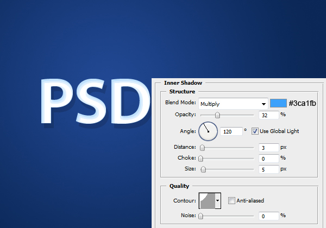The height and width of the screenshot is (228, 326).
Task: Click the Choke percent field
Action: tap(268, 159)
